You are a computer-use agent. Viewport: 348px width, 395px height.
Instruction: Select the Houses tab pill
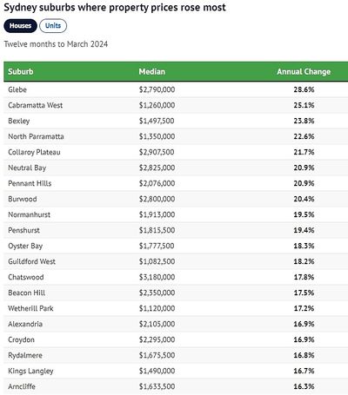[x=20, y=26]
